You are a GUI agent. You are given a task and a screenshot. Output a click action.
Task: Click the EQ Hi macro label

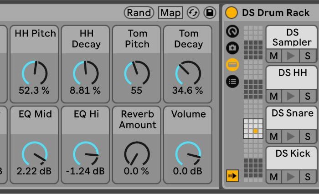tap(86, 114)
